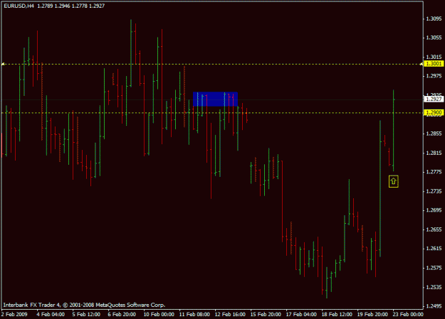Screen dimensions: 445x319
Task: Click the current price label 1.2927
Action: [434, 99]
